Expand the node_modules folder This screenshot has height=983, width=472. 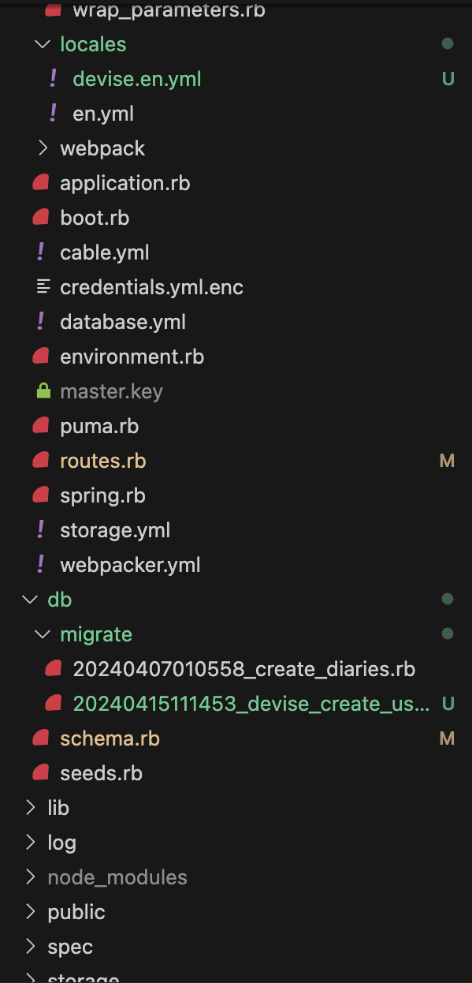(x=29, y=876)
